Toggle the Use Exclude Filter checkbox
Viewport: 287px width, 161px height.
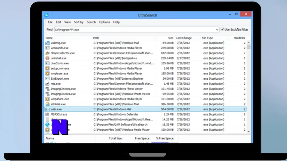tap(222, 29)
